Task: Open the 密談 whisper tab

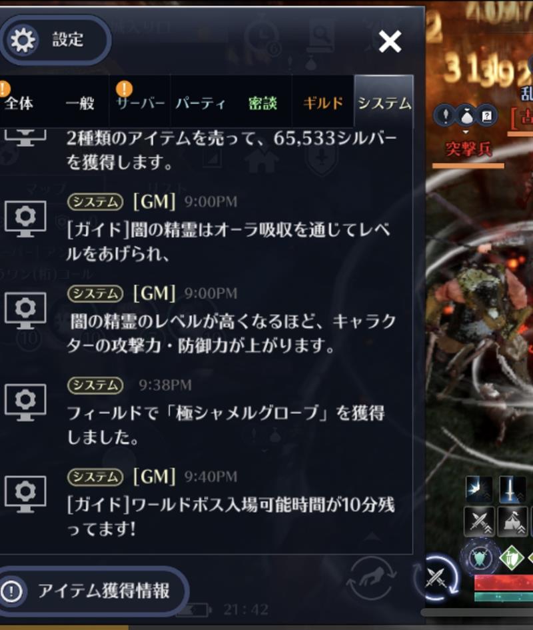Action: click(x=263, y=103)
